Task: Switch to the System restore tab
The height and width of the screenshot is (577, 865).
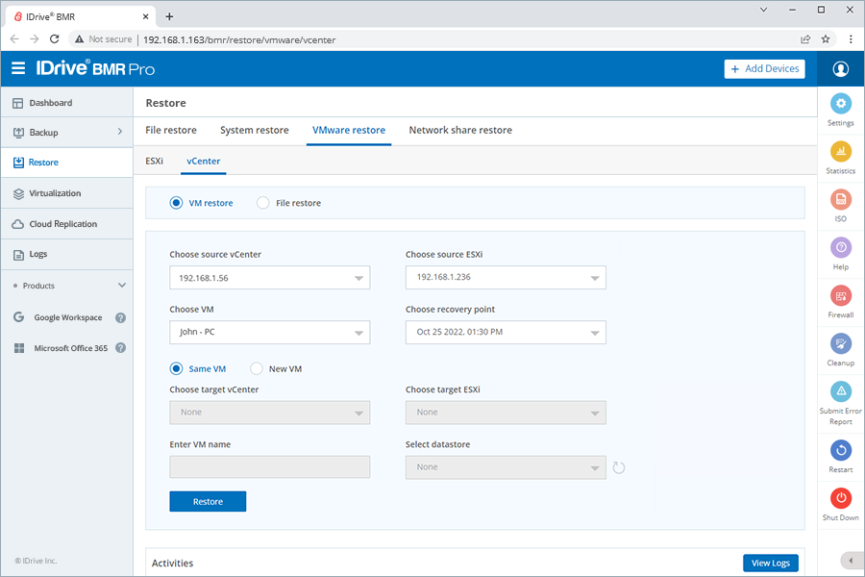Action: (x=254, y=130)
